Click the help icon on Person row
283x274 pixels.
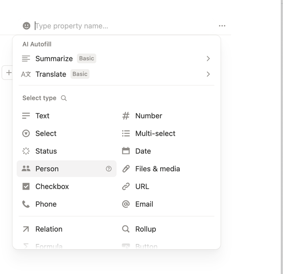click(x=108, y=169)
